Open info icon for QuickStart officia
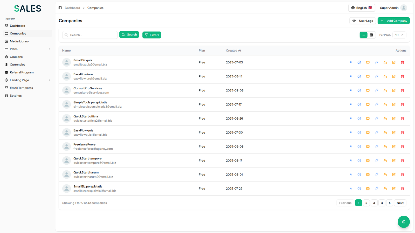The width and height of the screenshot is (415, 233). [359, 118]
